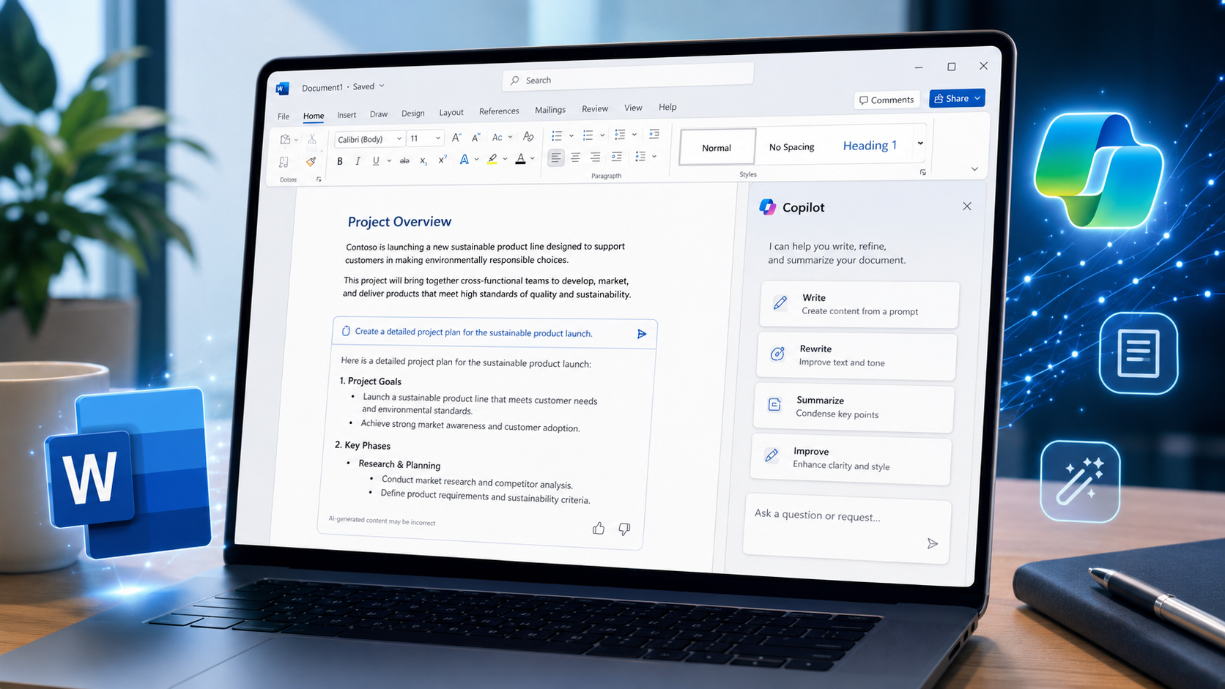Image resolution: width=1225 pixels, height=689 pixels.
Task: Clear all formatting from selection
Action: 528,137
